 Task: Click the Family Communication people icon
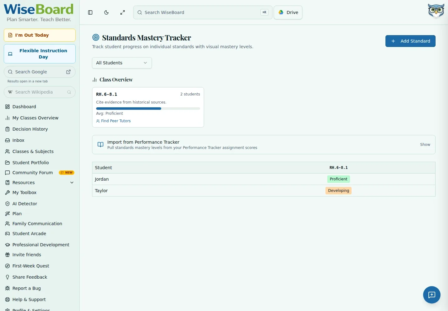point(7,224)
